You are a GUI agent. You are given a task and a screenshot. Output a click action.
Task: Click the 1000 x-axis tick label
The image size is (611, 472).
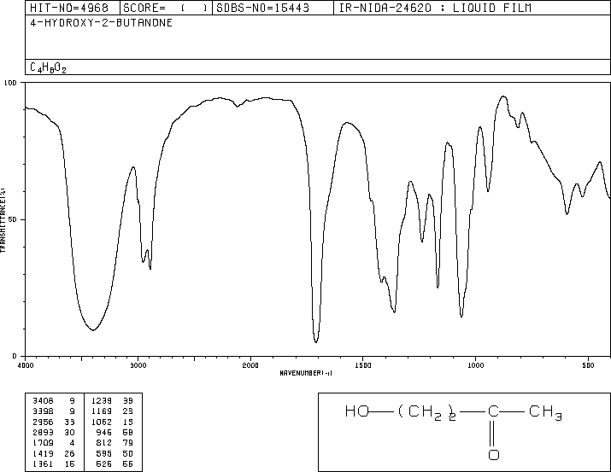point(475,365)
